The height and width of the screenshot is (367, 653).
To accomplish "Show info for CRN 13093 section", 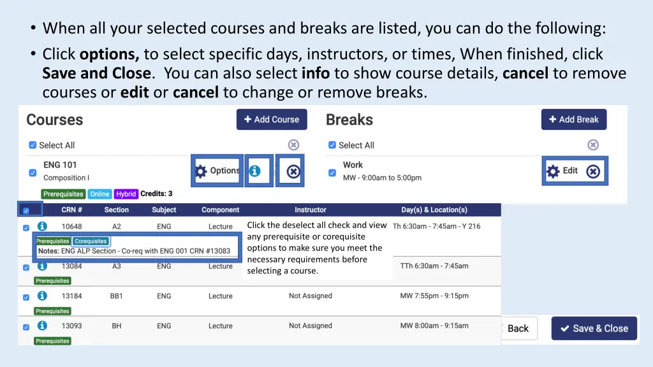I will pyautogui.click(x=42, y=326).
